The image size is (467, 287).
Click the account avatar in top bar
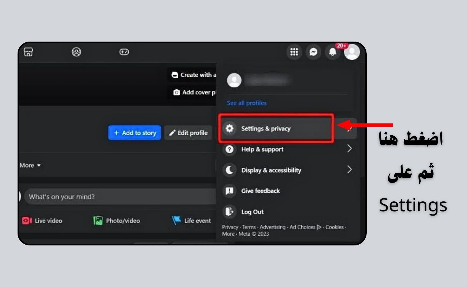pos(352,52)
